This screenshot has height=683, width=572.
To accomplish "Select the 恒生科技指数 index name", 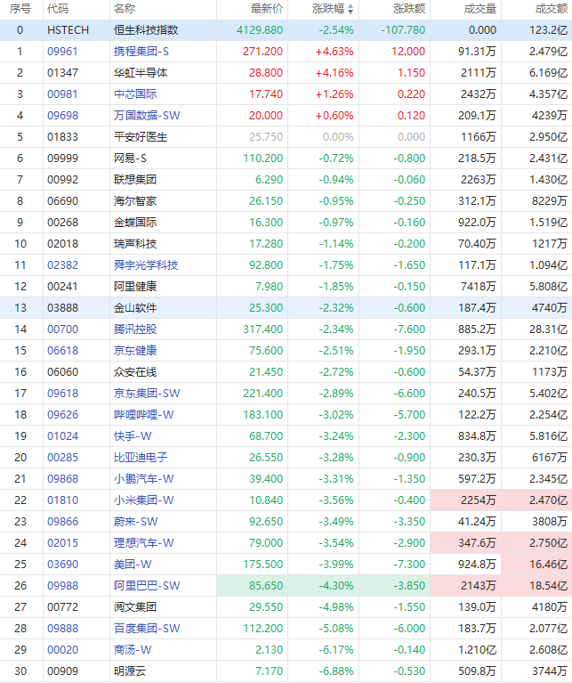I will pos(146,30).
